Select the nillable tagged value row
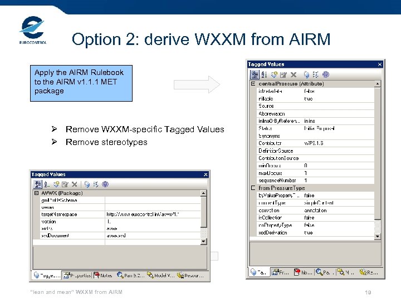Viewport: 401px width, 300px height. click(x=315, y=99)
